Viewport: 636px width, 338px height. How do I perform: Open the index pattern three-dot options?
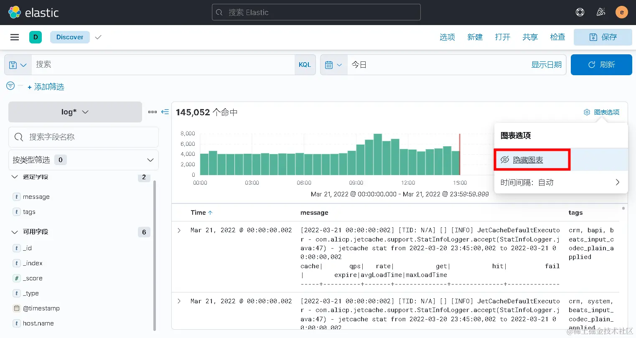click(x=153, y=112)
